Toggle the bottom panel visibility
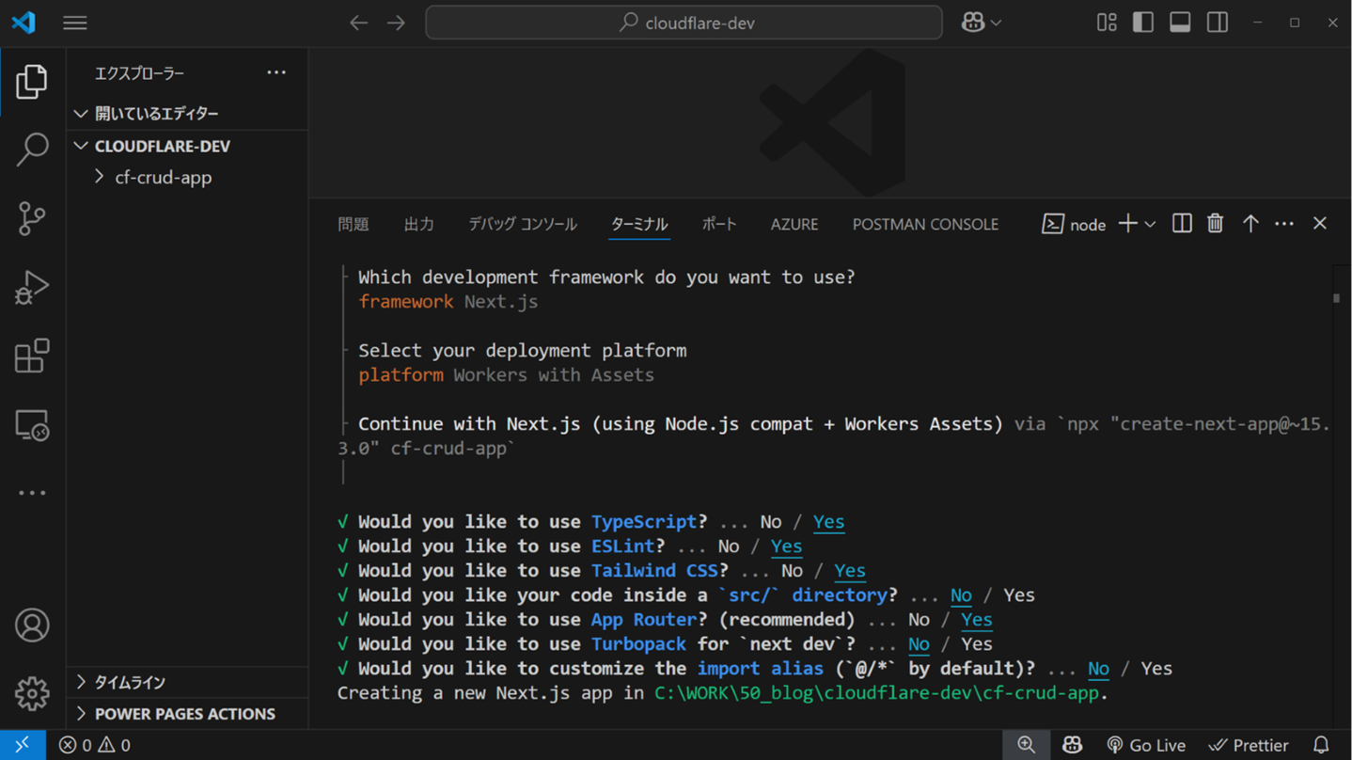This screenshot has width=1352, height=760. (x=1180, y=23)
